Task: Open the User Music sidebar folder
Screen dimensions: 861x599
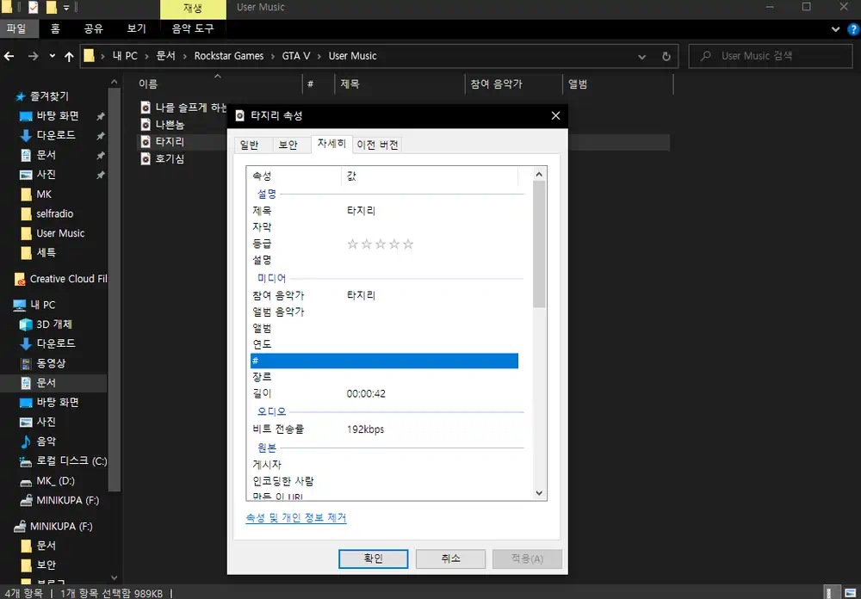Action: [60, 233]
